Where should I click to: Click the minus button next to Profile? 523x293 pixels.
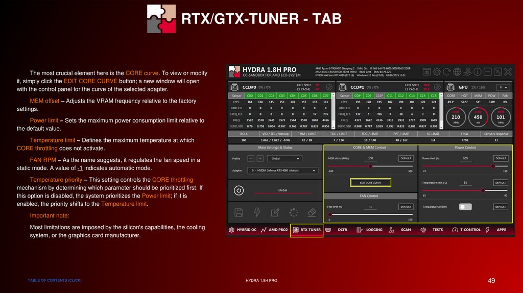(251, 159)
